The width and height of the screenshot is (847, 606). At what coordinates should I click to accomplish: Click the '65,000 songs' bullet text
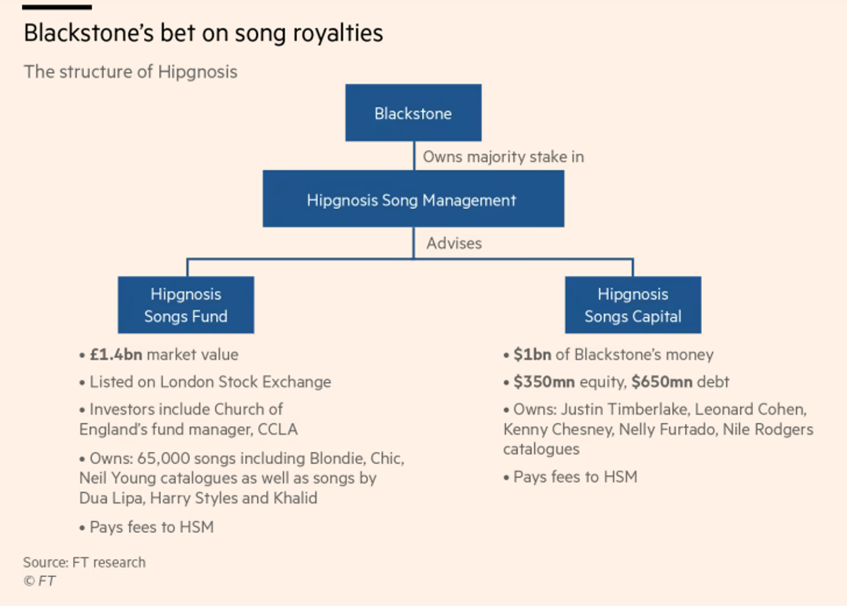click(x=242, y=458)
